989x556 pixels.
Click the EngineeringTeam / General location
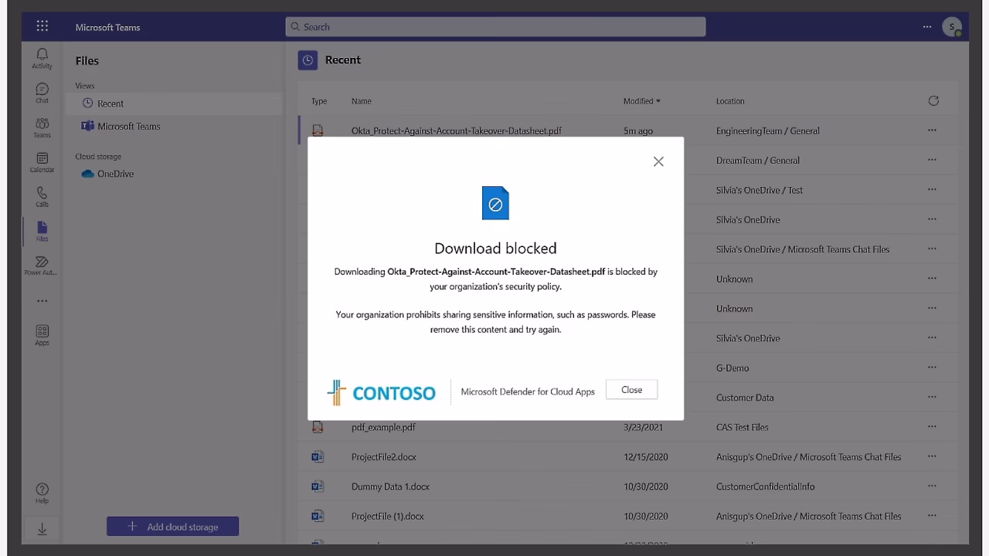pos(768,131)
